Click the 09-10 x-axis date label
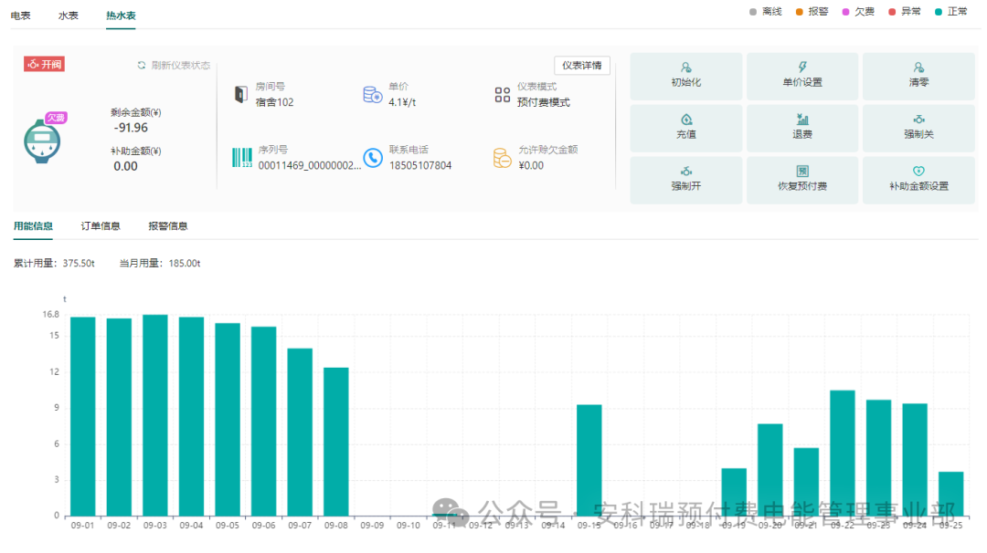 (408, 526)
